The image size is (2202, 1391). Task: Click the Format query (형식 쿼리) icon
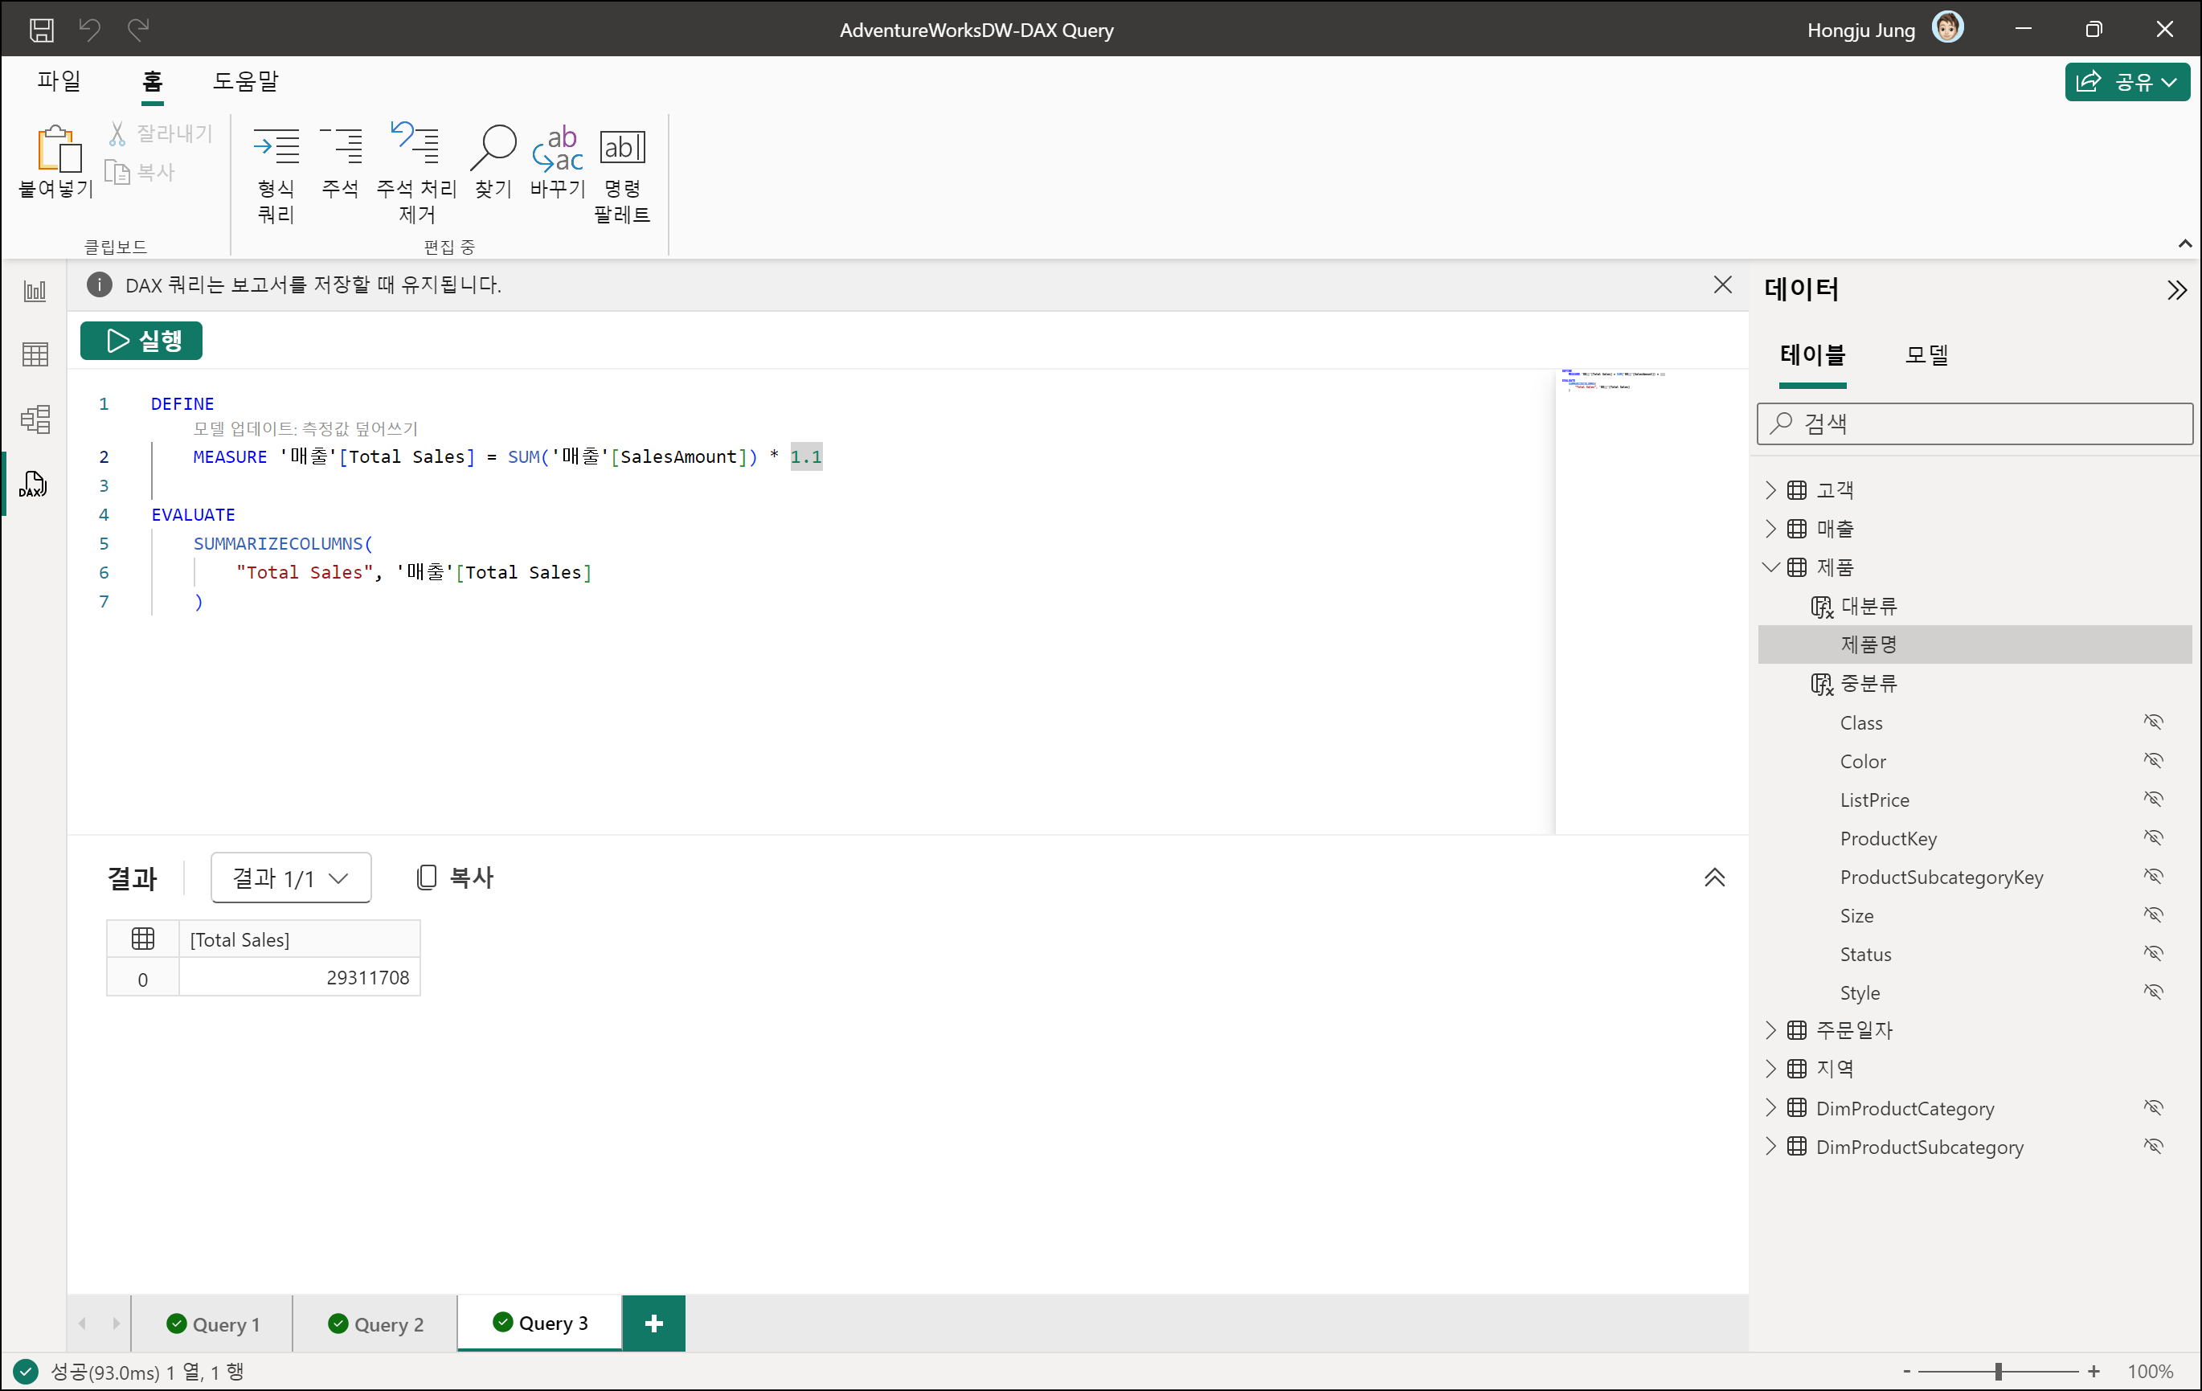pyautogui.click(x=275, y=148)
